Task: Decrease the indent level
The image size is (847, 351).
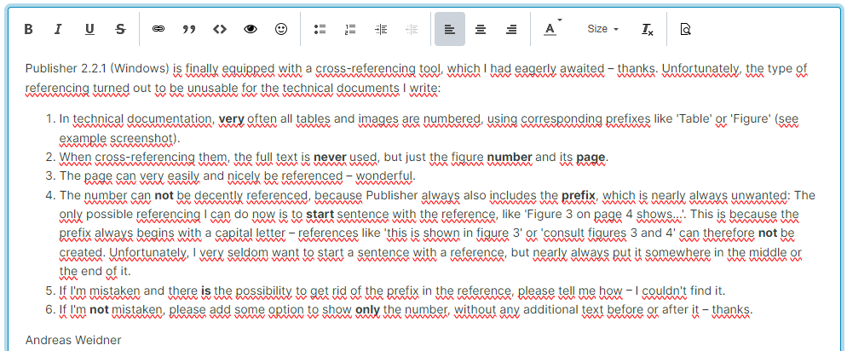Action: coord(412,29)
